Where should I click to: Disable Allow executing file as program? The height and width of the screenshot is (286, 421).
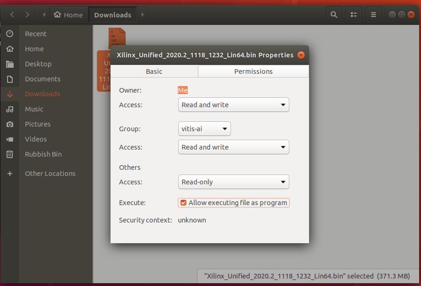(x=183, y=203)
